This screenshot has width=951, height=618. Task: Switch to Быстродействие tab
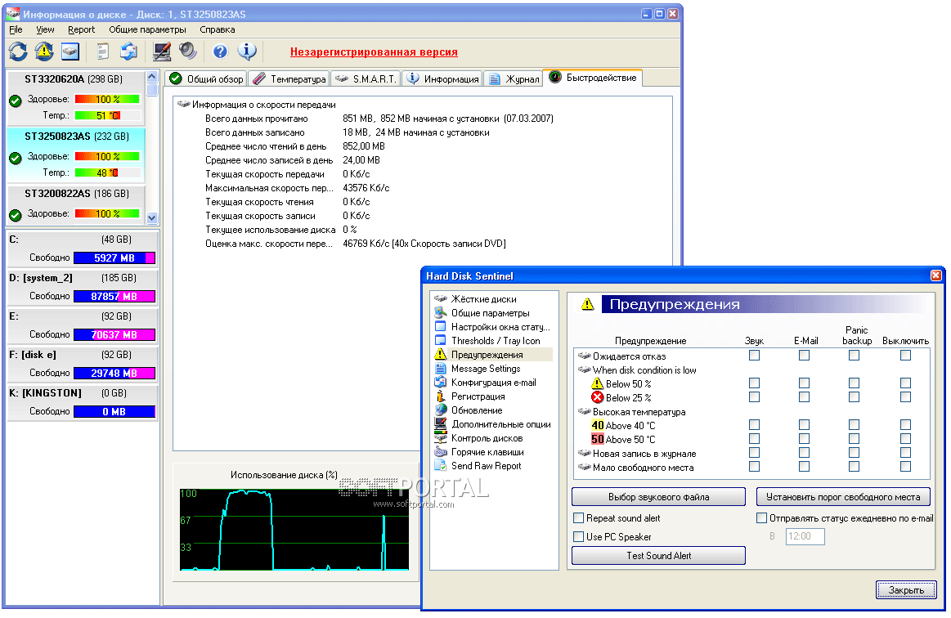[593, 78]
